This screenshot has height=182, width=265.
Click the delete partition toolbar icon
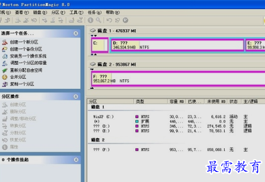[26, 20]
